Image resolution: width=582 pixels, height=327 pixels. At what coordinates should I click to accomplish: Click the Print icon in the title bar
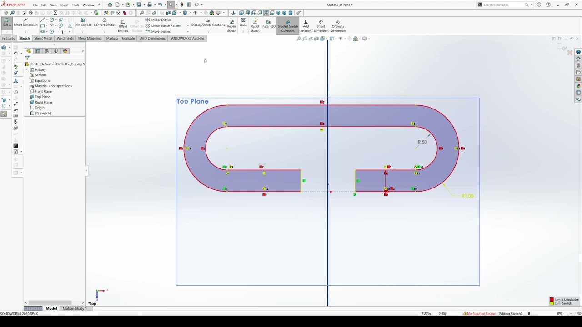tap(149, 5)
